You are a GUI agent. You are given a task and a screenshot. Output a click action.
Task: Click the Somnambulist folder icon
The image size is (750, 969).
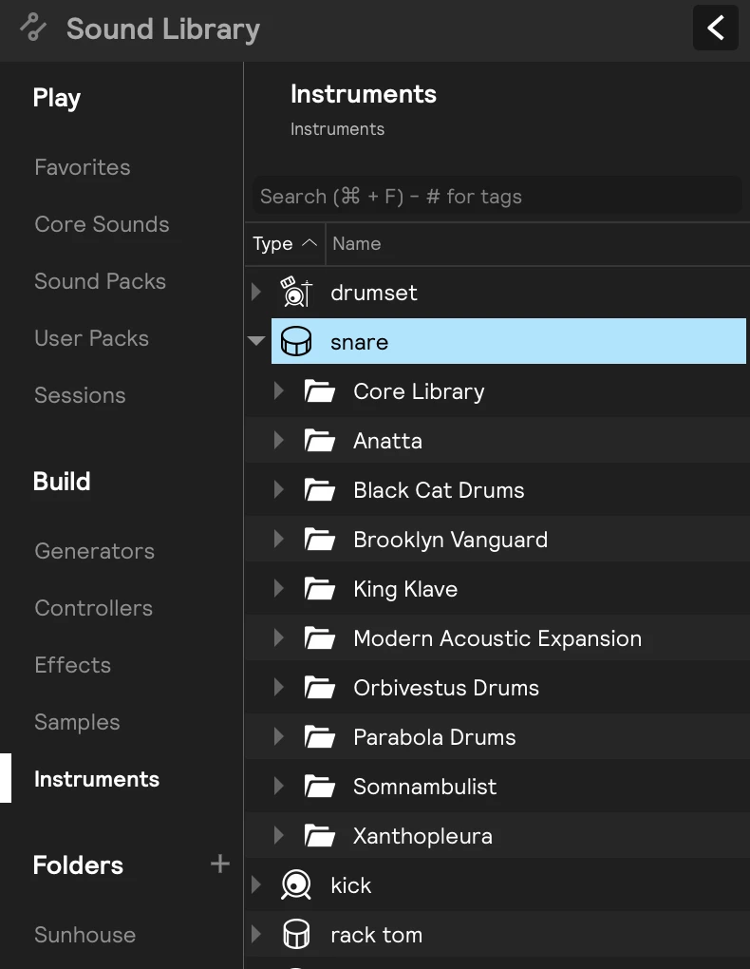click(319, 787)
